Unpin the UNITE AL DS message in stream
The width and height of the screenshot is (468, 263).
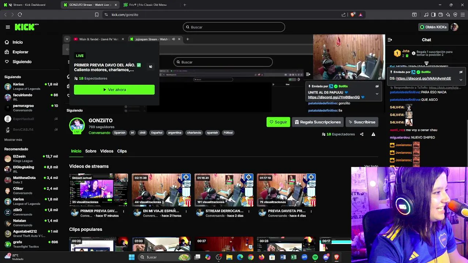tap(377, 86)
